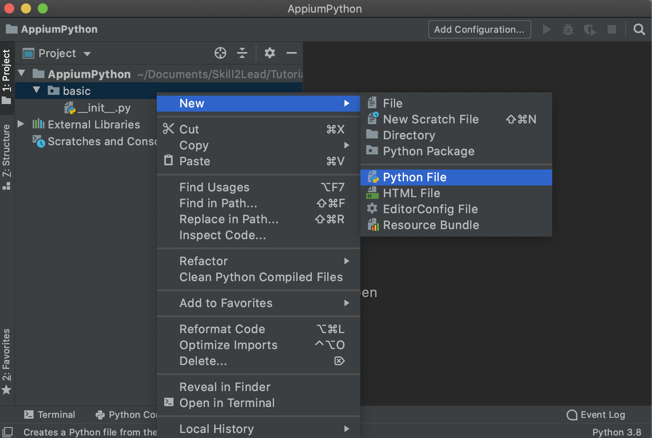The height and width of the screenshot is (438, 652).
Task: Click the Stop square icon in toolbar
Action: click(x=612, y=29)
